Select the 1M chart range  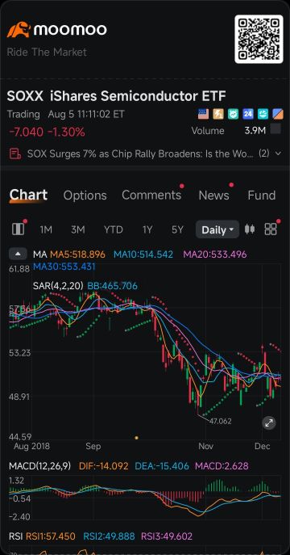pos(46,229)
